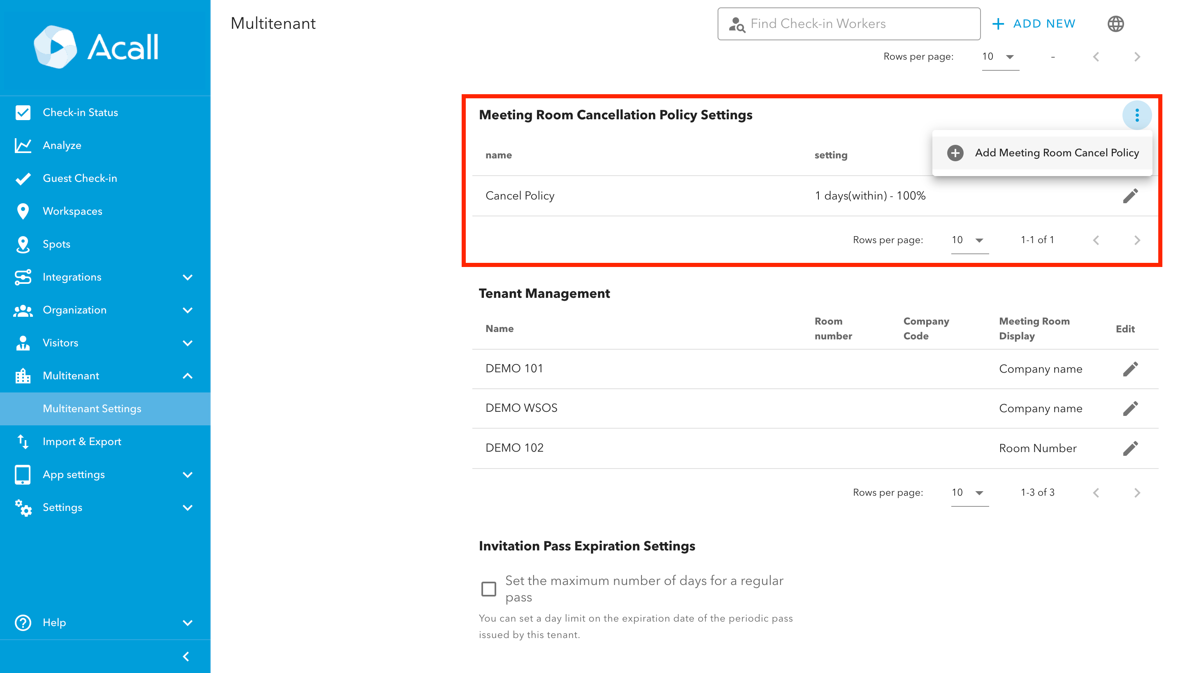Enable maximum days for regular pass checkbox

488,589
